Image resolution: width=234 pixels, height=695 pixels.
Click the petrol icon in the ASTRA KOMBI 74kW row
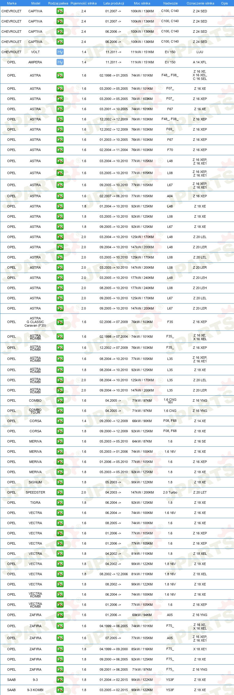tap(60, 337)
